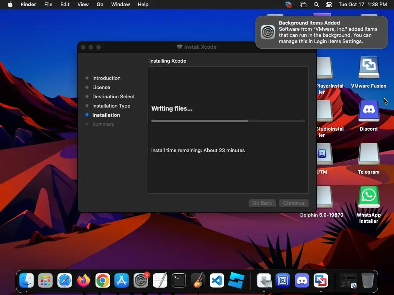Open the Edit menu
The width and height of the screenshot is (394, 295).
[x=65, y=5]
